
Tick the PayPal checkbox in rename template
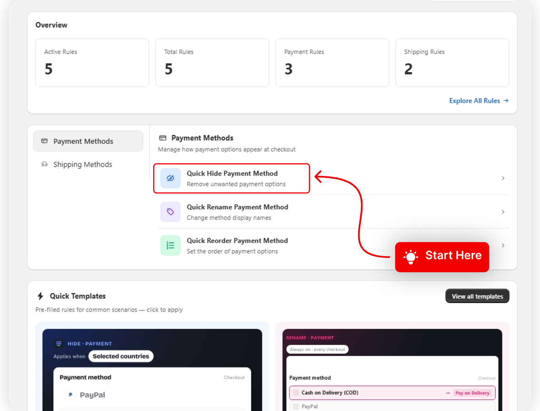[x=296, y=406]
